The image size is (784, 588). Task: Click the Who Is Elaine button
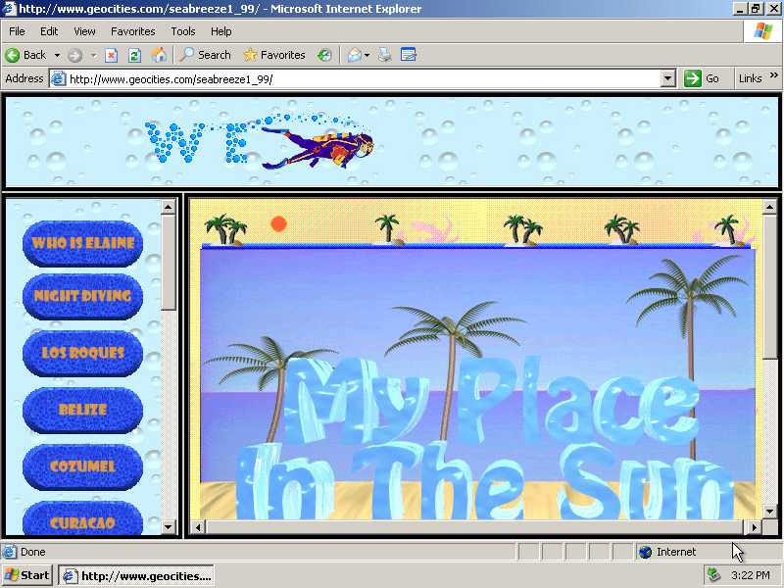click(x=83, y=243)
